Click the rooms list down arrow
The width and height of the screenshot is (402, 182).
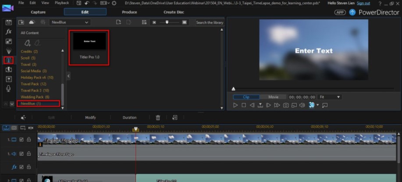[12, 104]
